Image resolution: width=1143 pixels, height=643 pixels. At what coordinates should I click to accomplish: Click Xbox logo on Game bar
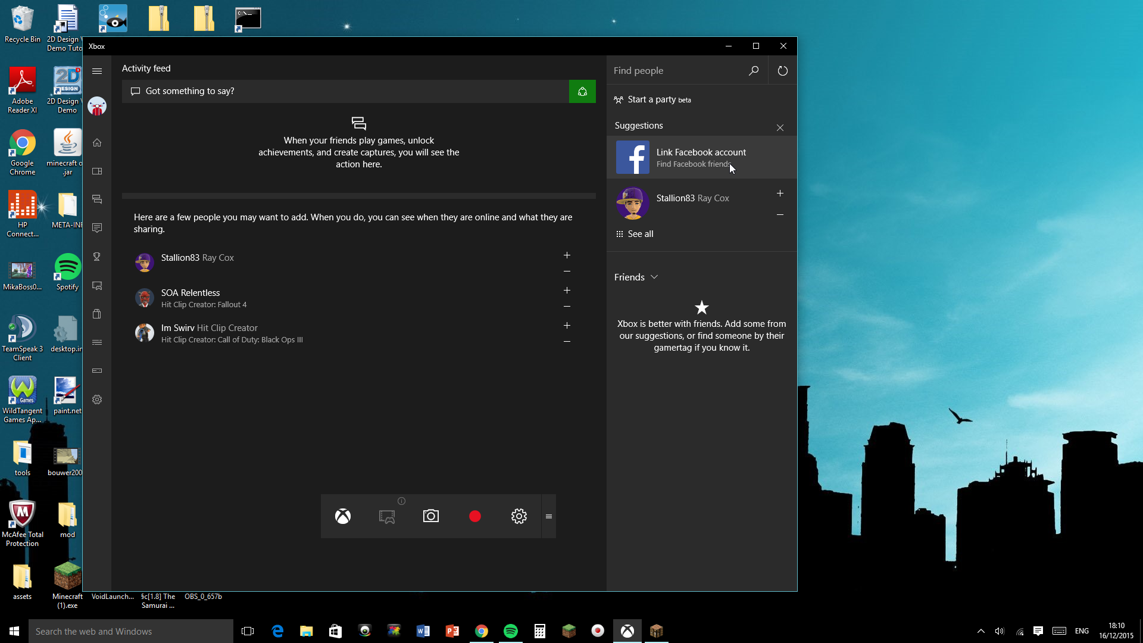pos(343,516)
